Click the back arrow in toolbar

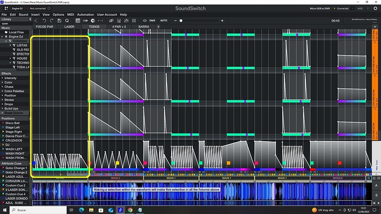coord(36,20)
